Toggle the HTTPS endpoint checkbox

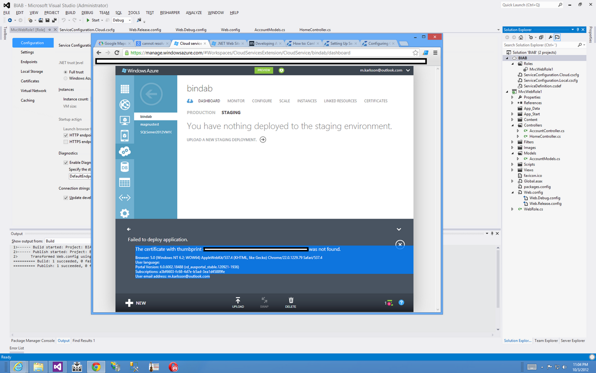click(x=66, y=142)
